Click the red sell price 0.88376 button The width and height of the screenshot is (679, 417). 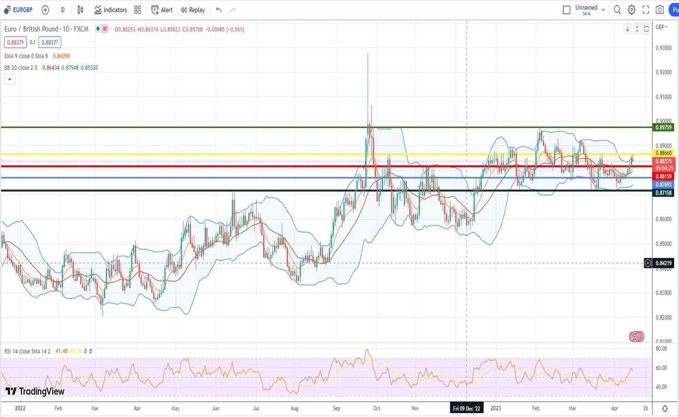(x=15, y=42)
